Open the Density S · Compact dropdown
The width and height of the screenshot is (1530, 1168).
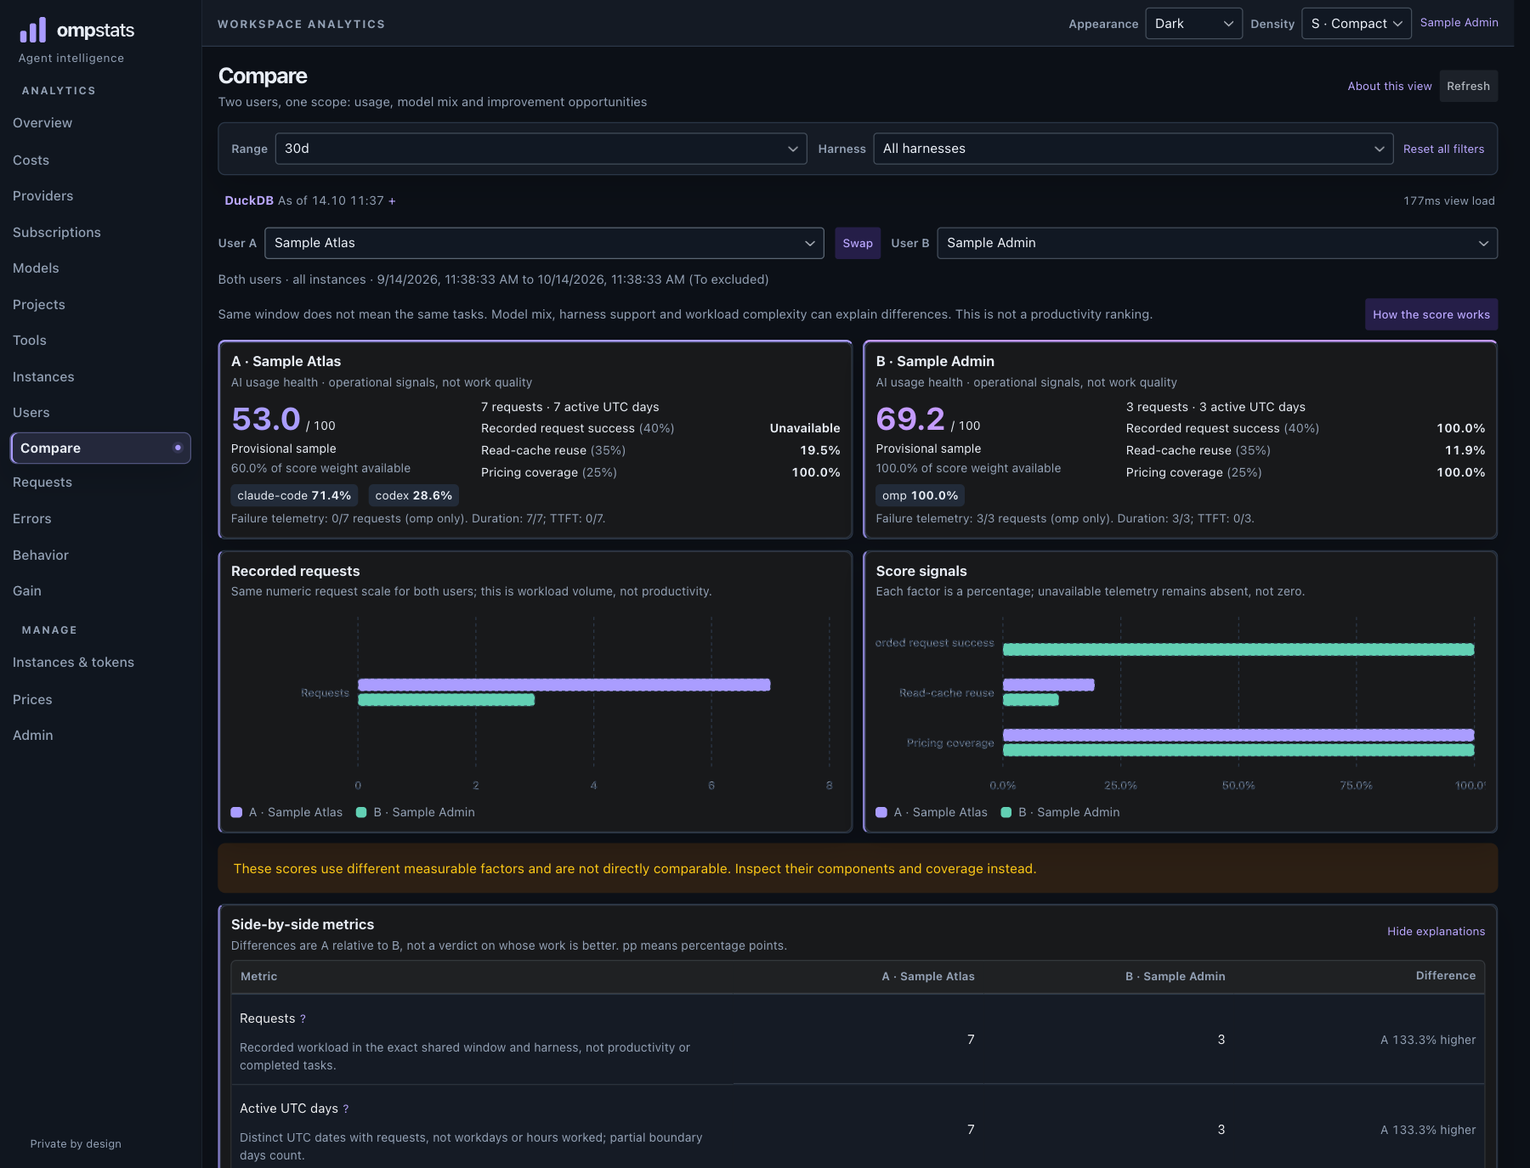click(x=1356, y=24)
